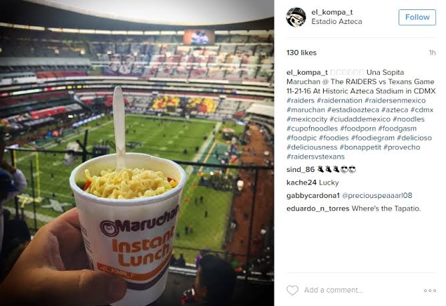
Task: Open eduardo_n_torres commenter profile
Action: tap(318, 209)
